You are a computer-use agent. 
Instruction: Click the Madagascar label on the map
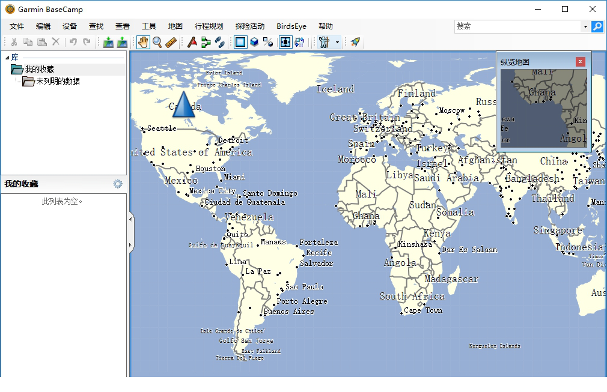pyautogui.click(x=451, y=279)
